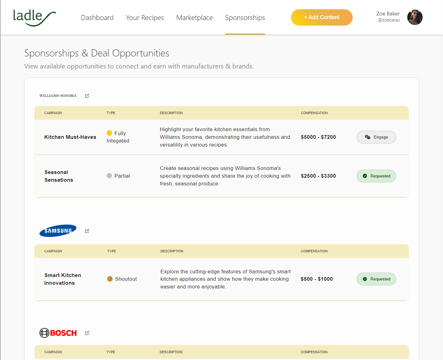Click the Samsung brand logo
This screenshot has height=360, width=443.
click(58, 231)
